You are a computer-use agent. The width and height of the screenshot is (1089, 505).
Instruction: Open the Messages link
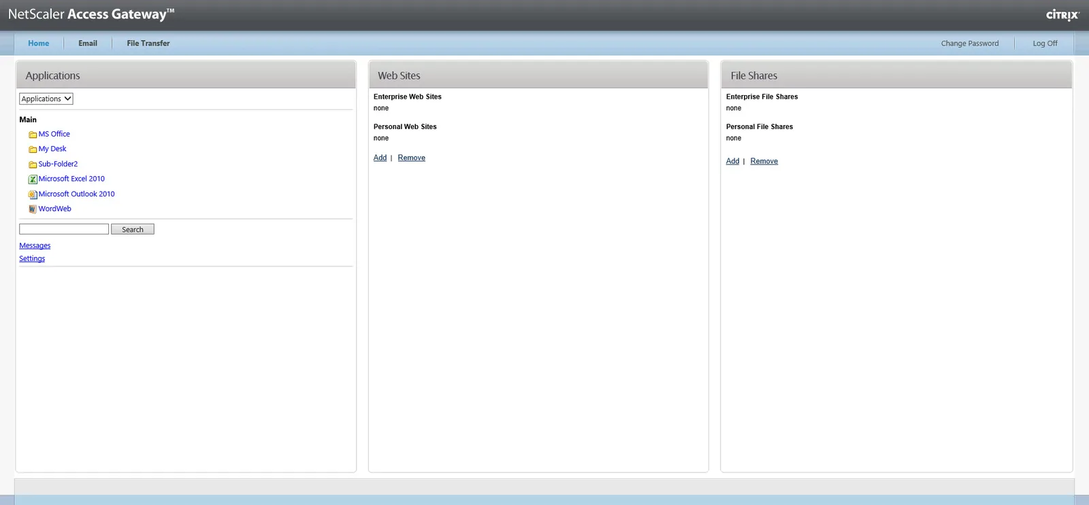(x=35, y=245)
